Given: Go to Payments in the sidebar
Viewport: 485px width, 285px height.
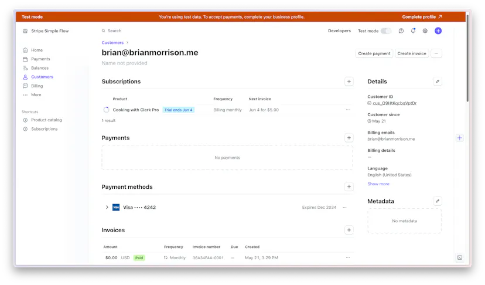Looking at the screenshot, I should click(x=40, y=59).
